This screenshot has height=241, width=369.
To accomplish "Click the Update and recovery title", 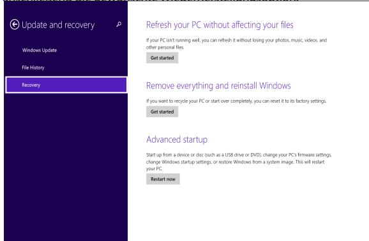I will (x=58, y=25).
